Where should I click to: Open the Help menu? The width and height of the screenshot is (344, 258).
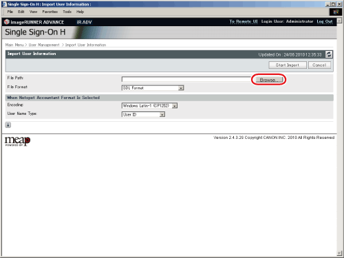click(80, 12)
